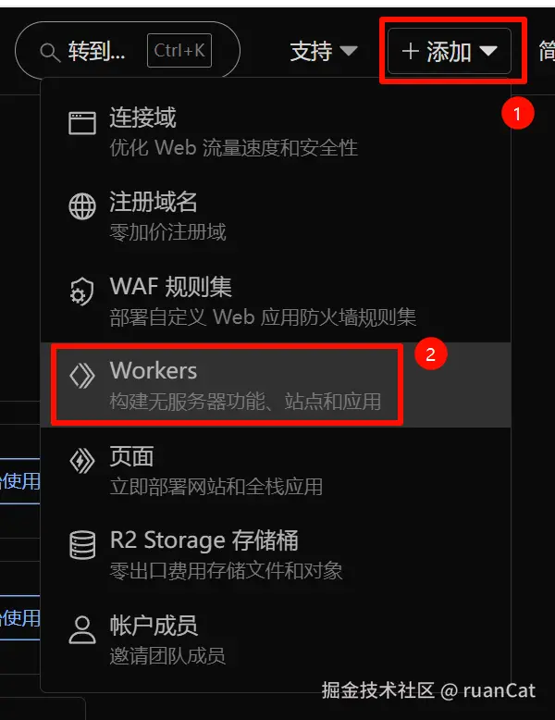Image resolution: width=555 pixels, height=720 pixels.
Task: Choose 注册域名 from the menu
Action: [x=276, y=216]
